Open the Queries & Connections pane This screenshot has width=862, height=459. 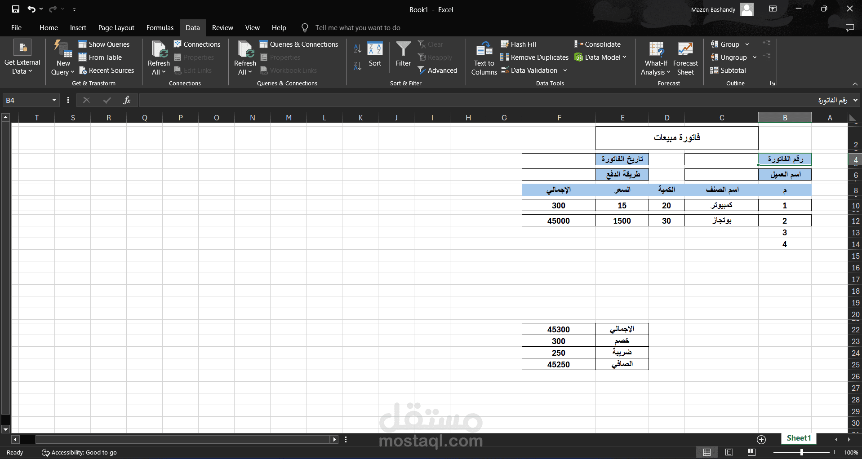pyautogui.click(x=299, y=44)
